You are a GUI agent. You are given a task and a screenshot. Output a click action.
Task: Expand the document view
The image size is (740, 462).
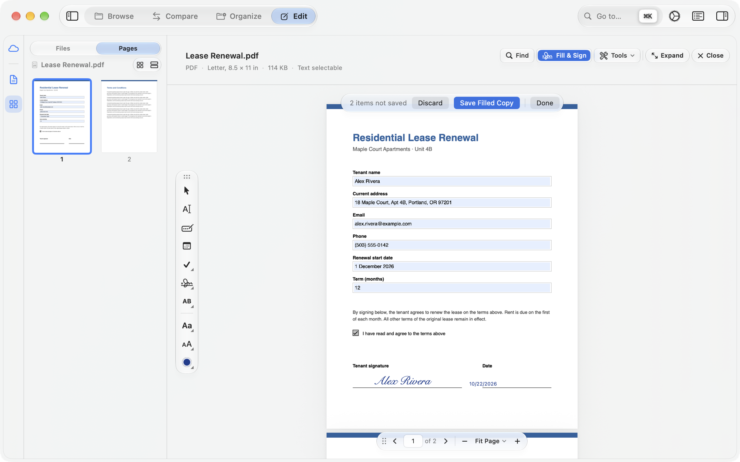(x=667, y=55)
